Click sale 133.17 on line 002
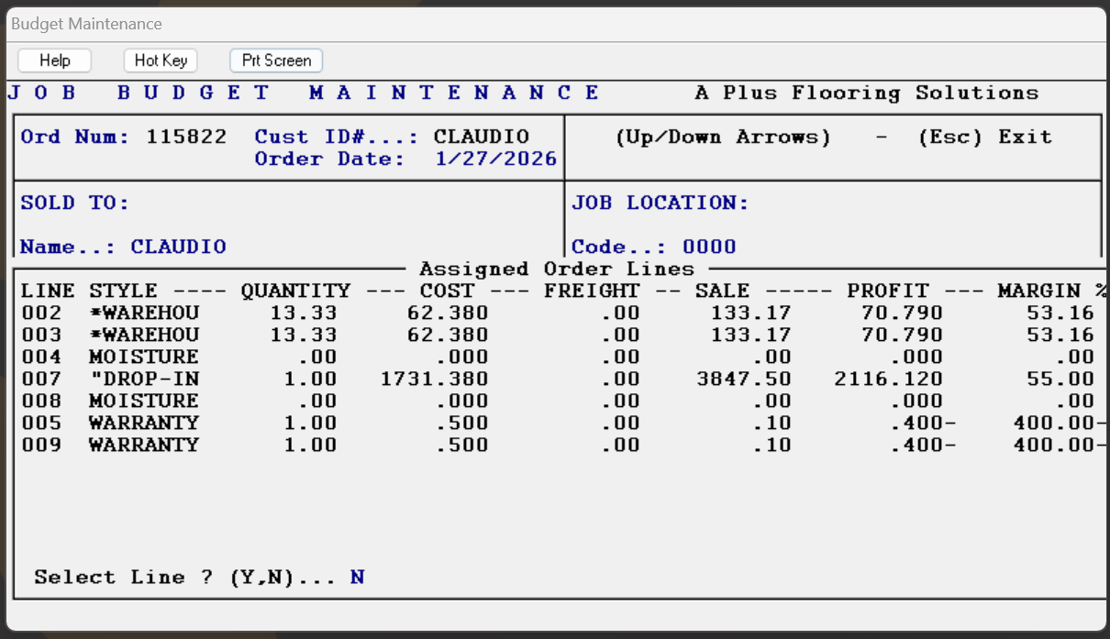 pos(750,313)
